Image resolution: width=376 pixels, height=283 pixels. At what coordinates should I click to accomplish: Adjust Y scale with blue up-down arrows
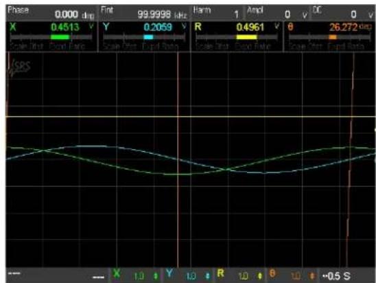208,276
